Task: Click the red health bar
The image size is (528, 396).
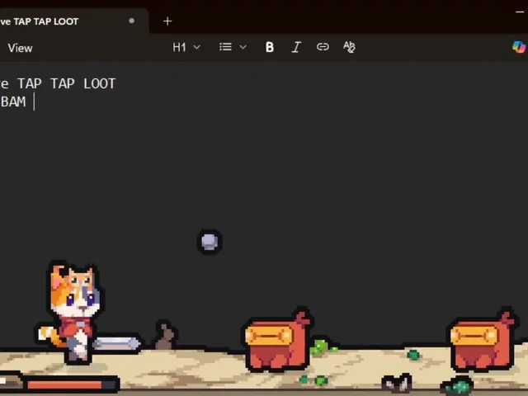Action: (71, 384)
